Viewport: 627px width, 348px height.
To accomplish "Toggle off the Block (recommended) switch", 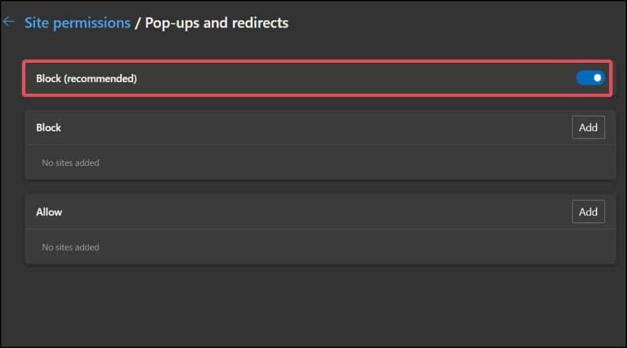I will 590,78.
